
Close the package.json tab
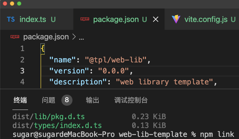tap(156, 20)
